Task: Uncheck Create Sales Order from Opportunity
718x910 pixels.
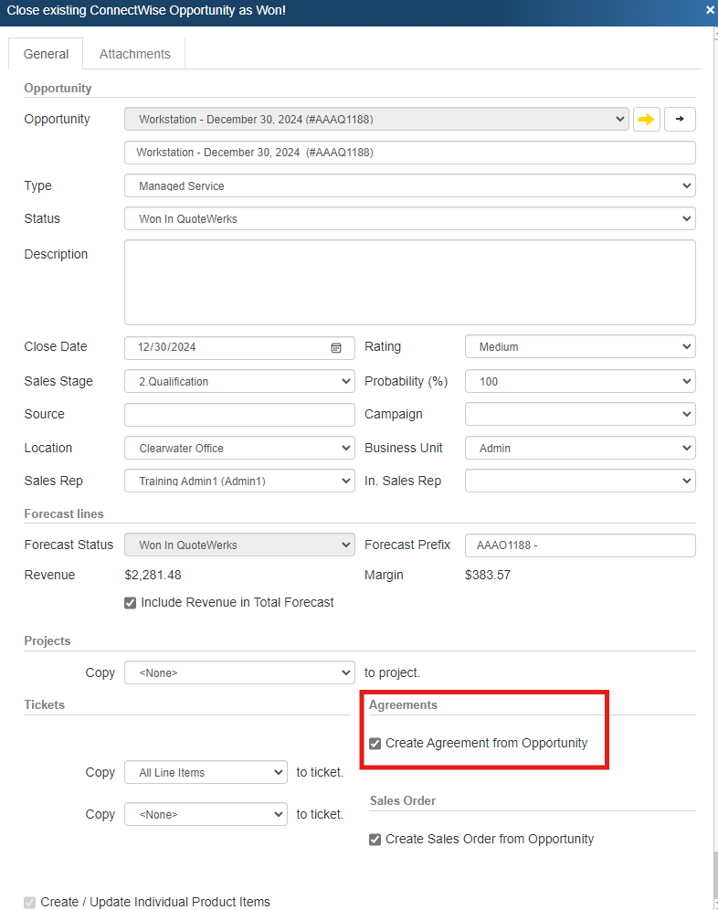Action: coord(375,840)
